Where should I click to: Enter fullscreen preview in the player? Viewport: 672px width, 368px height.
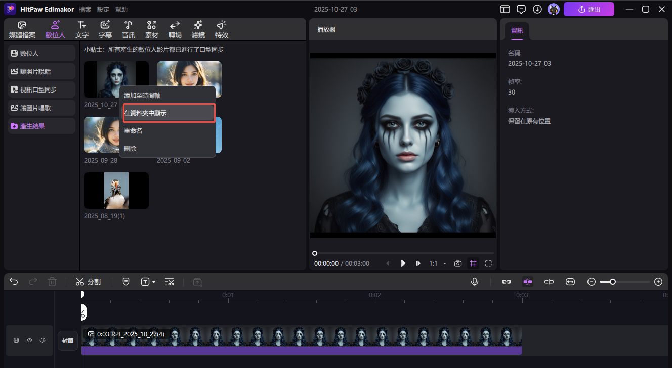tap(488, 263)
